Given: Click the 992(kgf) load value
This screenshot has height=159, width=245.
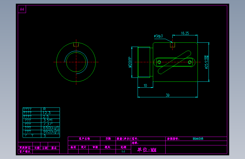Looking at the screenshot, I should click(x=51, y=132).
